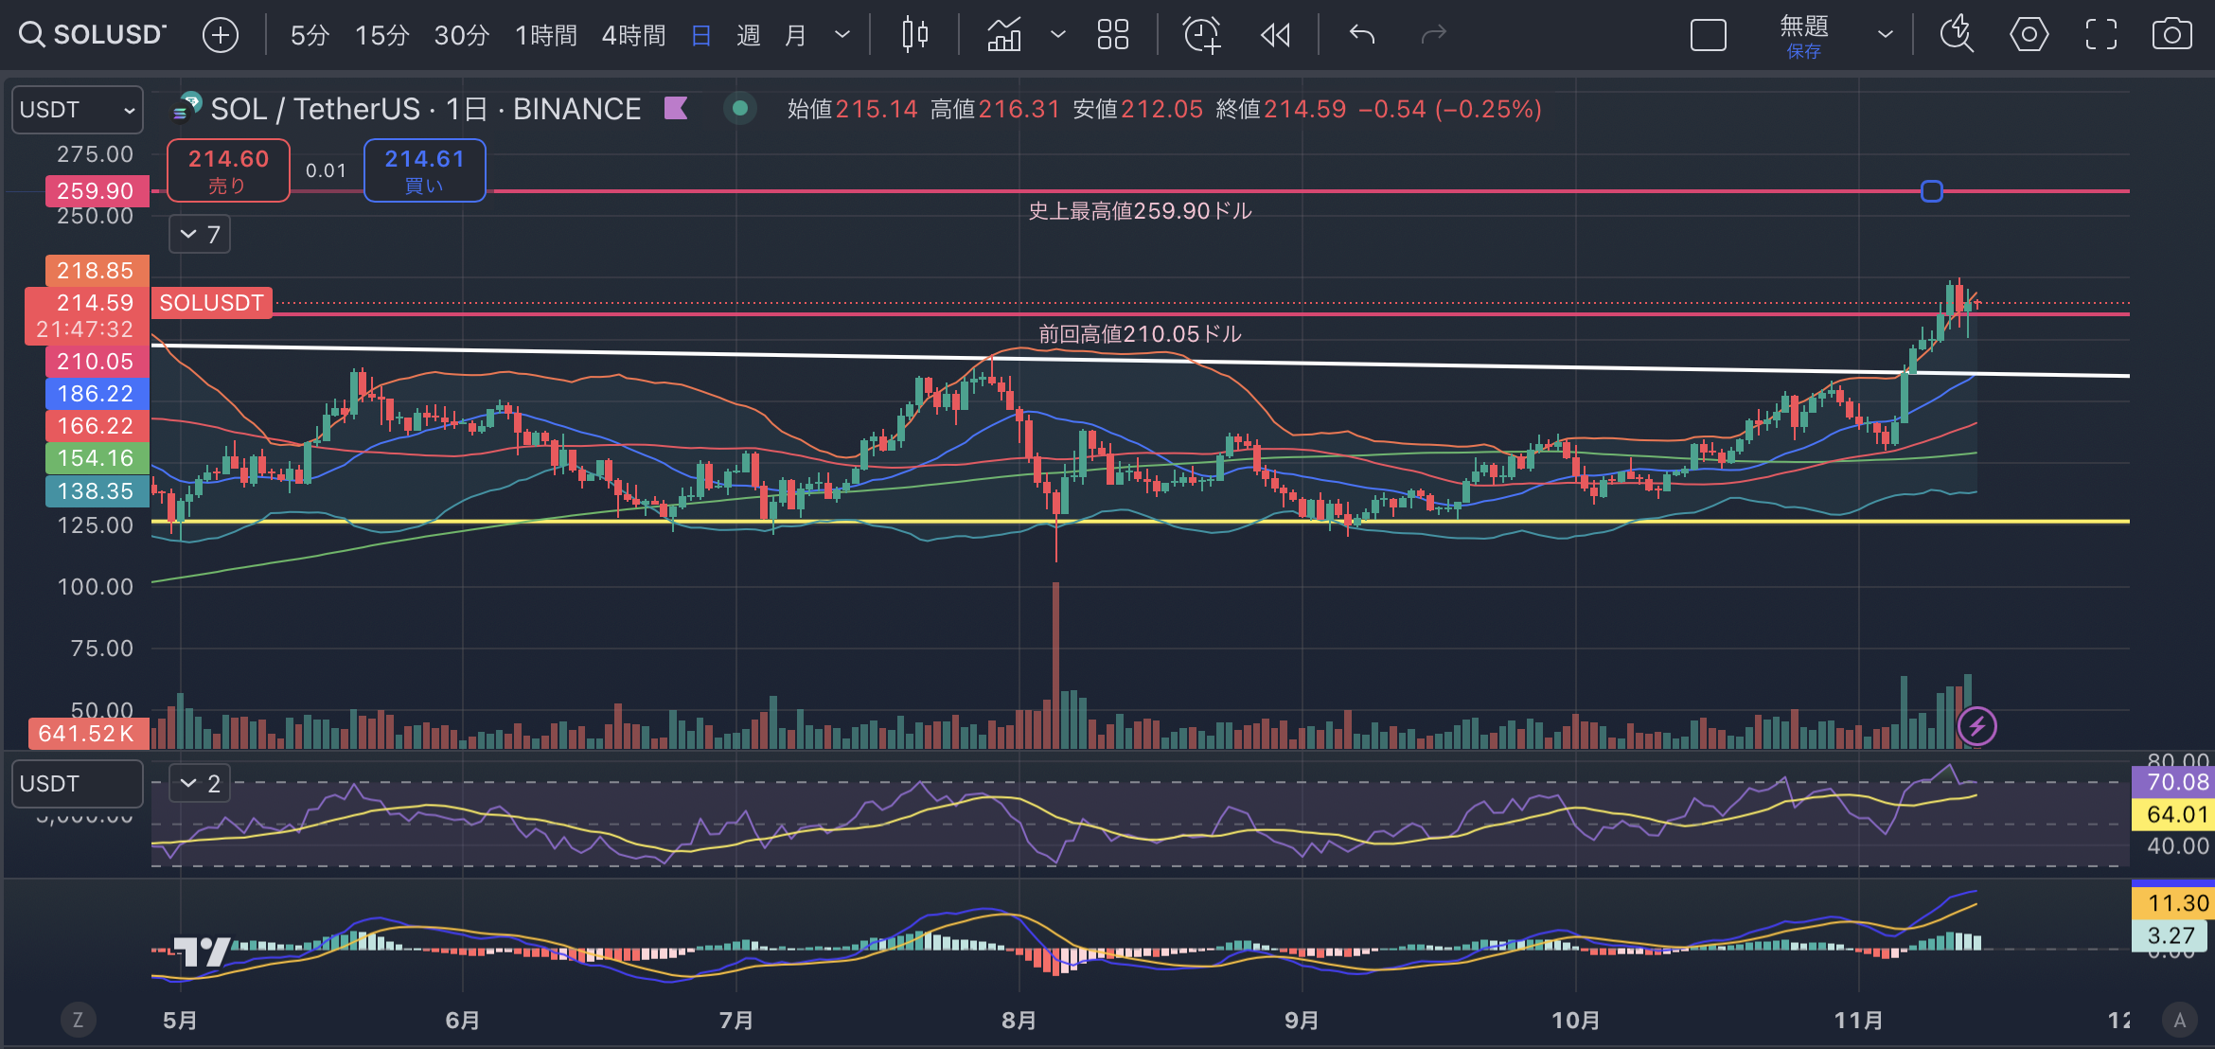Click the green market status dot
The width and height of the screenshot is (2215, 1049).
click(x=740, y=108)
